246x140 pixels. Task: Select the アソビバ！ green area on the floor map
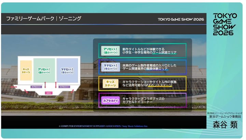tap(44, 71)
